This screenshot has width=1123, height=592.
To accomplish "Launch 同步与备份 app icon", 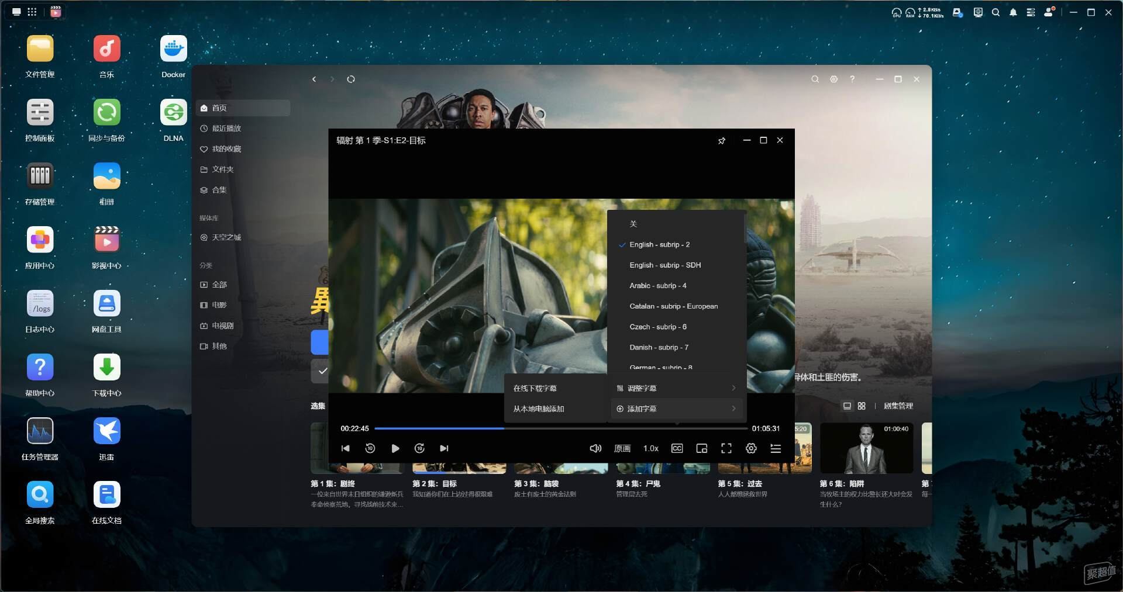I will click(106, 113).
